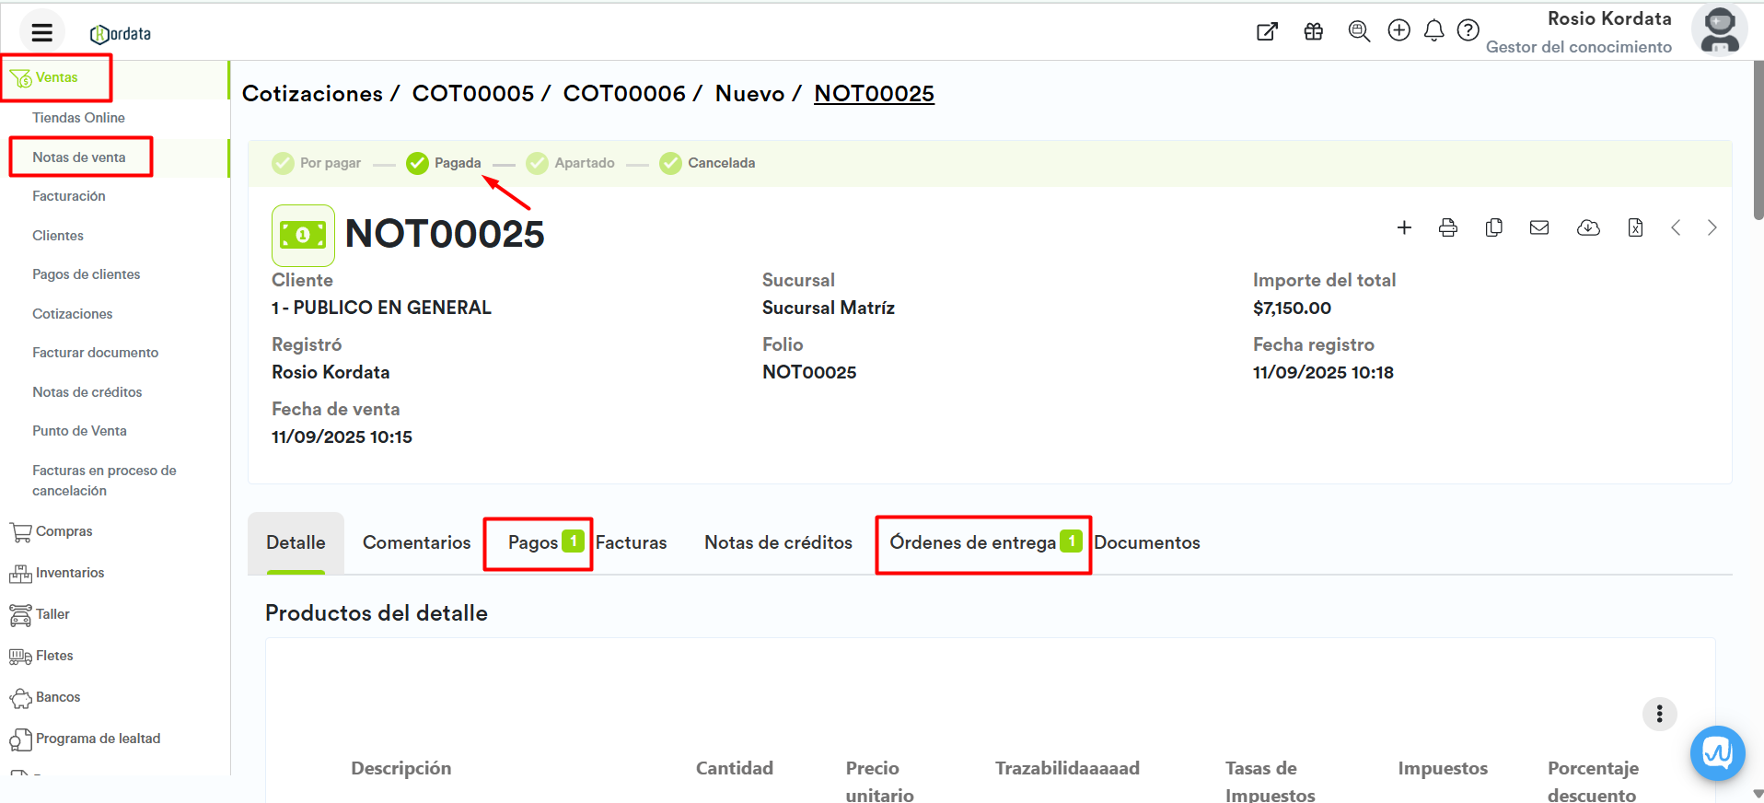Select the Pagada status step
This screenshot has width=1764, height=803.
point(445,163)
